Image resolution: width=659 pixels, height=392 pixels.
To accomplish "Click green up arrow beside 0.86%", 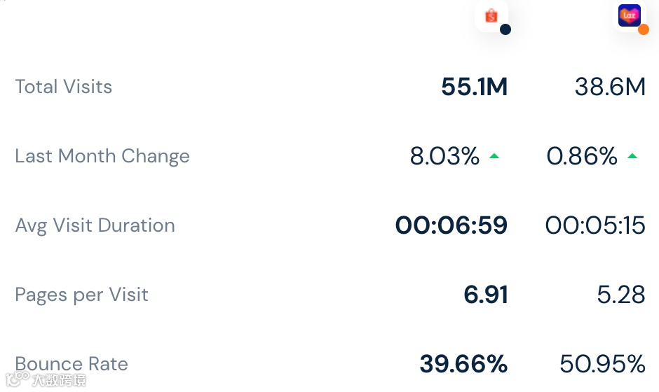I will [632, 156].
